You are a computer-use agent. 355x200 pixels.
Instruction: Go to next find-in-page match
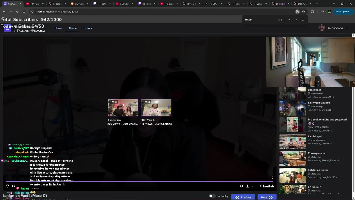point(296,20)
